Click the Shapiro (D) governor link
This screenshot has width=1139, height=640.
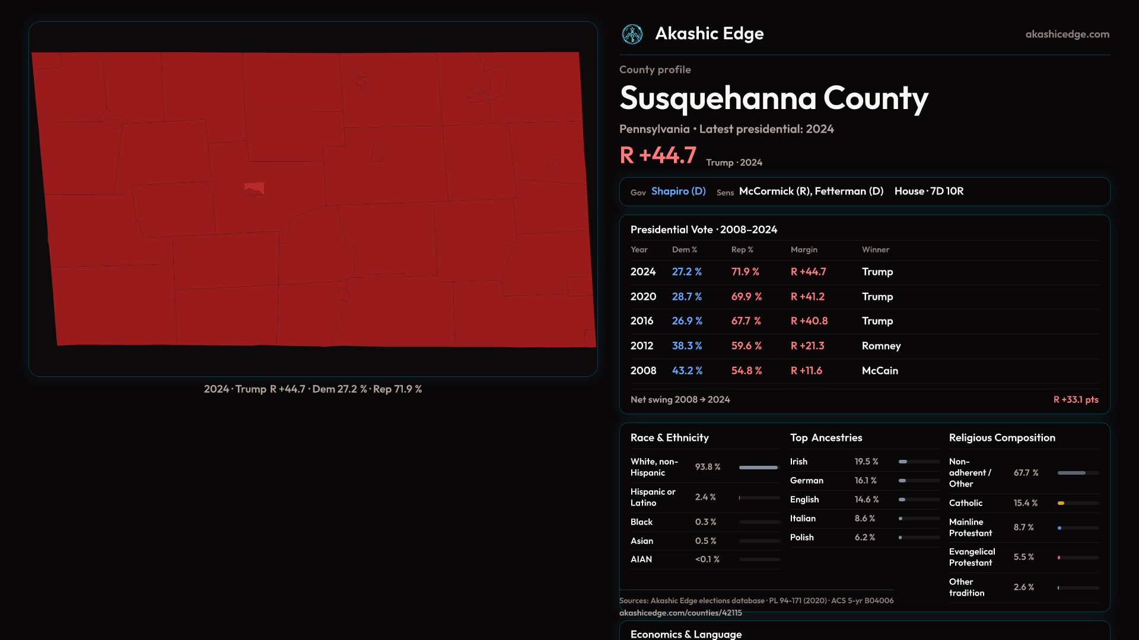tap(678, 191)
